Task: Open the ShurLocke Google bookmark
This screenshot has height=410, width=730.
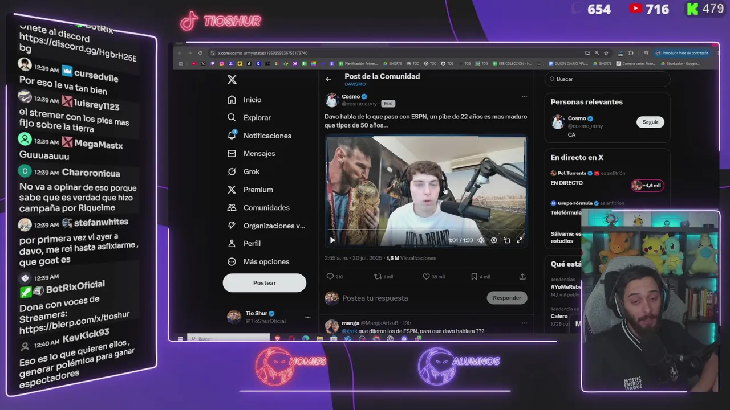Action: (x=680, y=64)
